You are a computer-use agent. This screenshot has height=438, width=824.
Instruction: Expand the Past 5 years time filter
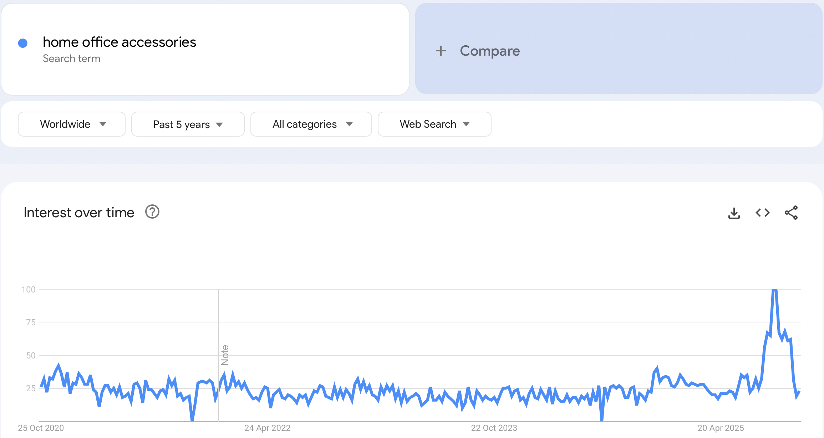(x=188, y=124)
